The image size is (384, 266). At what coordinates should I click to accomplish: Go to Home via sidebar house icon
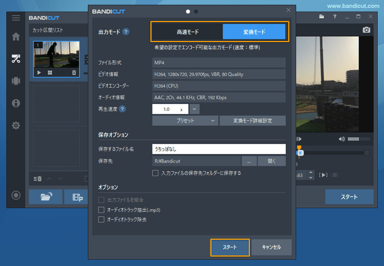(x=16, y=36)
